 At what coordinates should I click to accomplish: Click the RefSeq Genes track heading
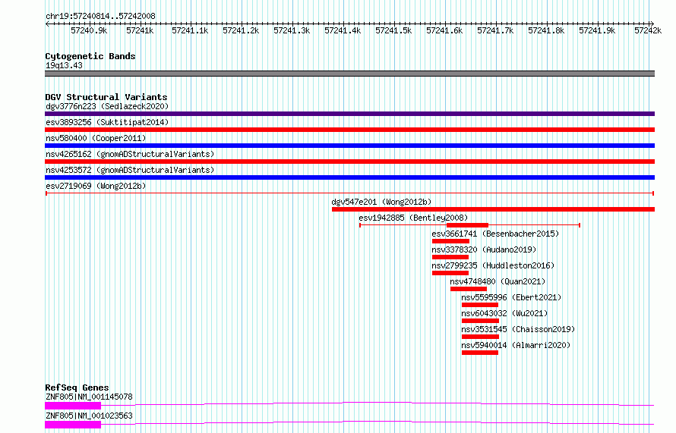pos(77,388)
